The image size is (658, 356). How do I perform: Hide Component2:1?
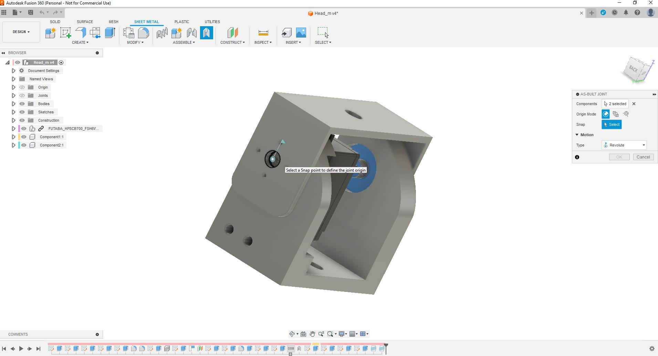tap(24, 145)
